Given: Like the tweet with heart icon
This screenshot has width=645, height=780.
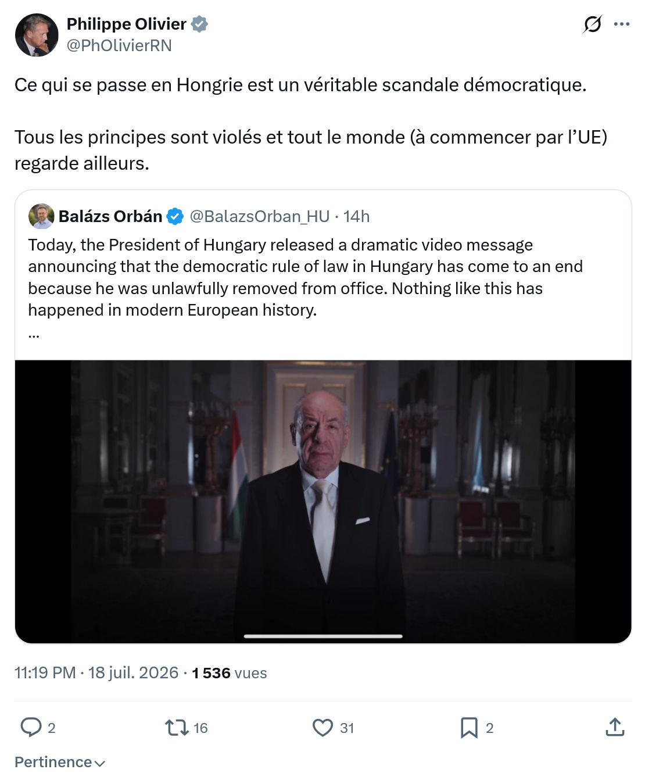Looking at the screenshot, I should 322,727.
